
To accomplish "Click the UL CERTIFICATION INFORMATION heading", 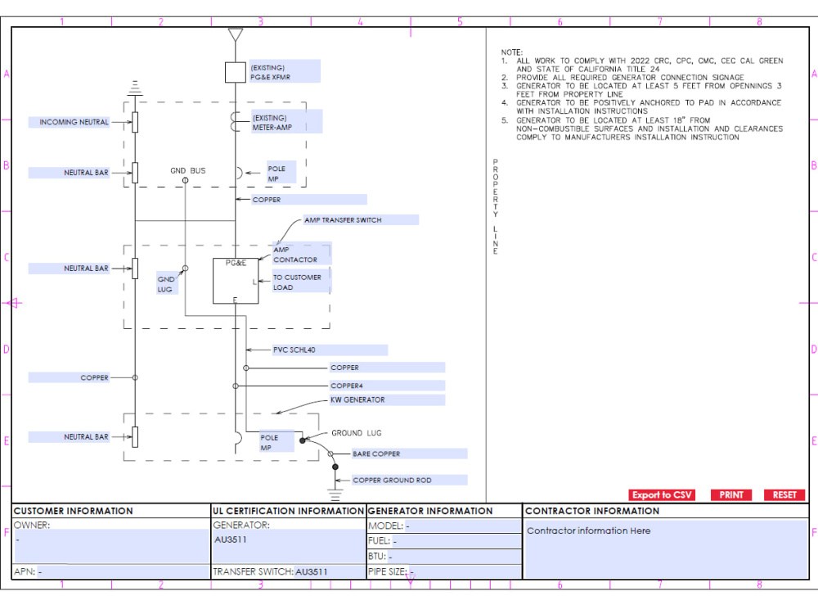I will (288, 511).
